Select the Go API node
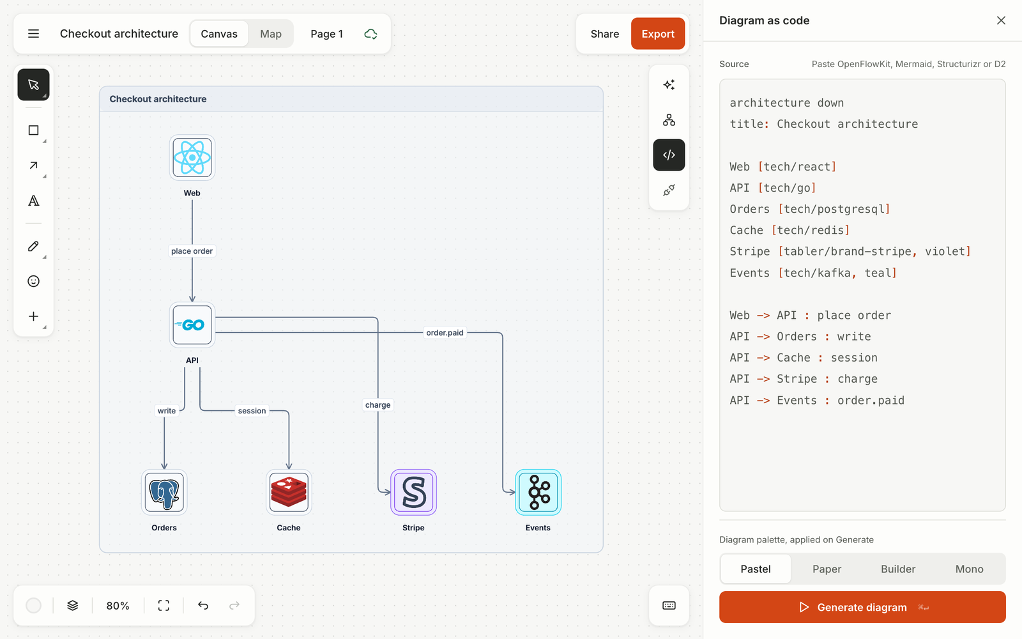 tap(192, 325)
